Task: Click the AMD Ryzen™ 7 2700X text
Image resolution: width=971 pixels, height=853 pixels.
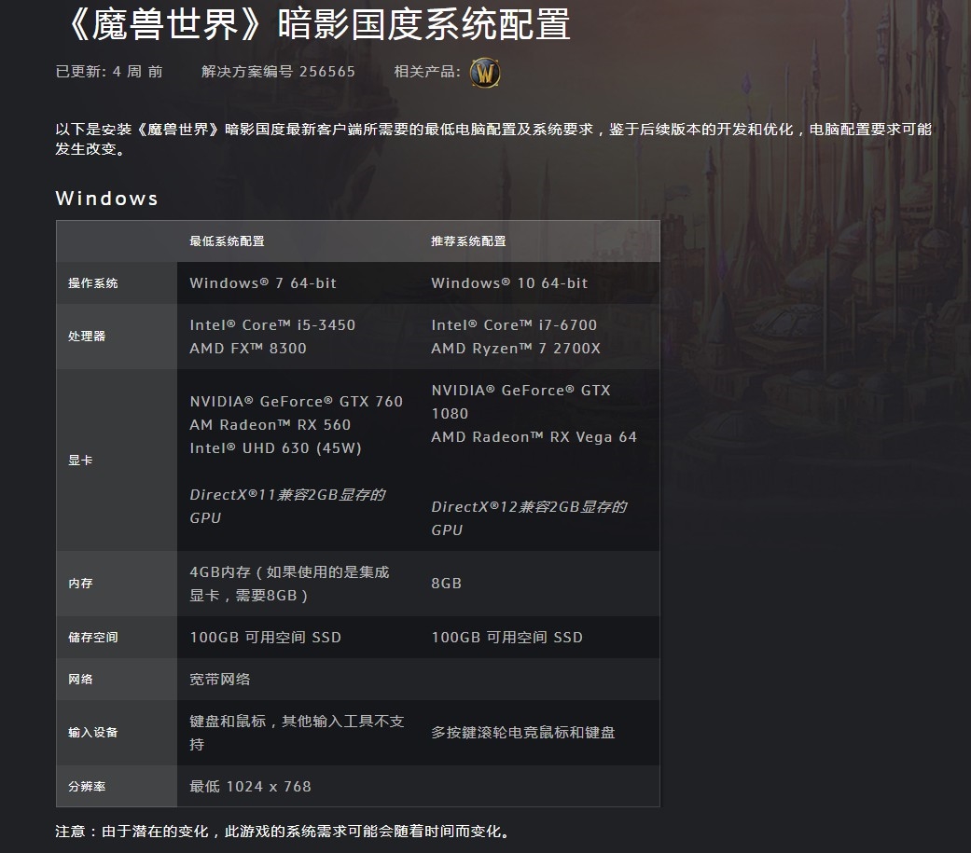Action: (516, 349)
